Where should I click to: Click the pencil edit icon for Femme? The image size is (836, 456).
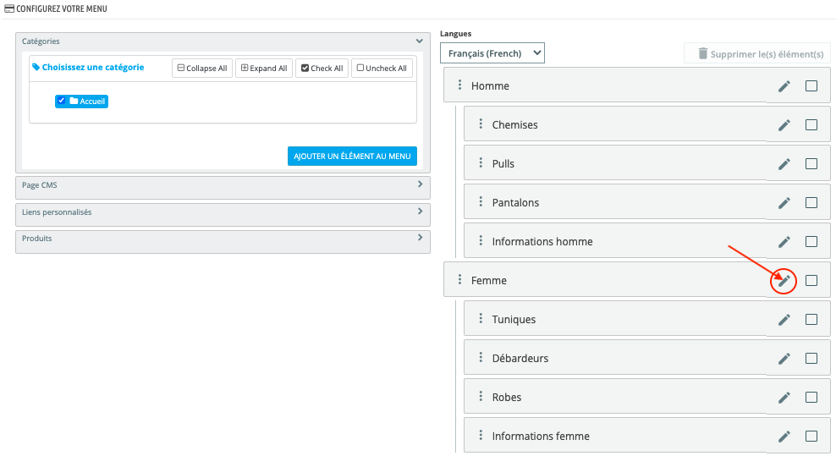pyautogui.click(x=784, y=281)
